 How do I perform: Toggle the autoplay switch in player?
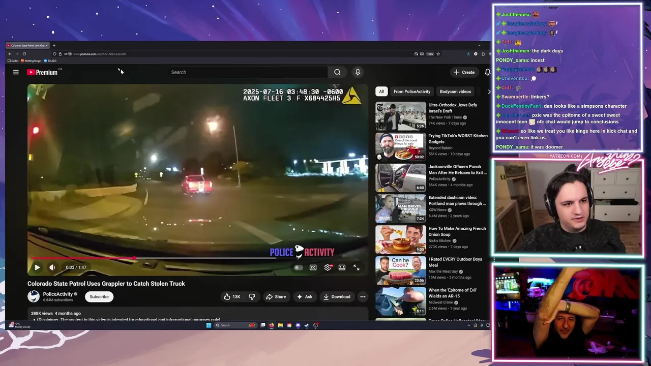[299, 267]
